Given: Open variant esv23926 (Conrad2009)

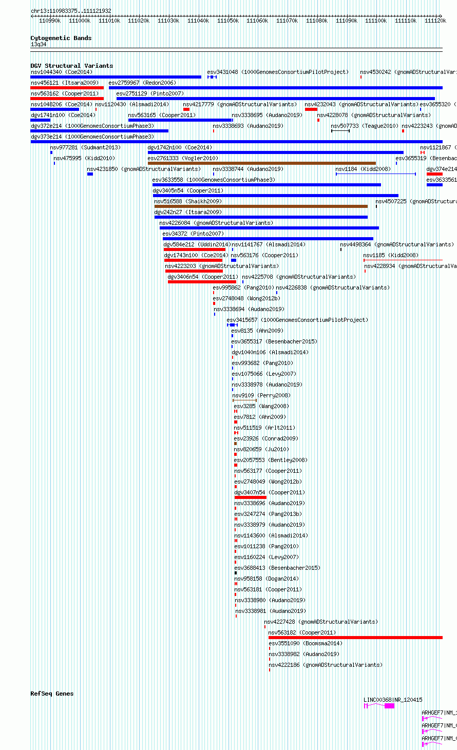Looking at the screenshot, I should click(x=266, y=438).
